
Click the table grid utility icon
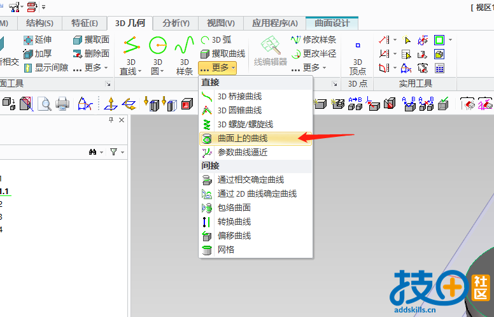tap(439, 68)
